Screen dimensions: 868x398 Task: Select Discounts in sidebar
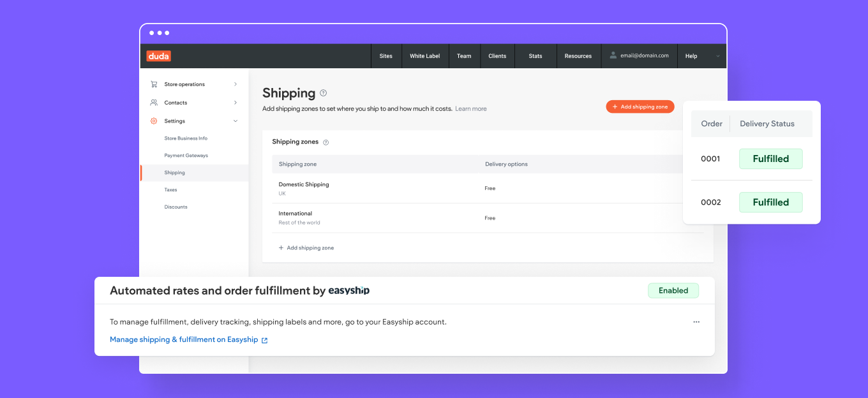(x=176, y=207)
